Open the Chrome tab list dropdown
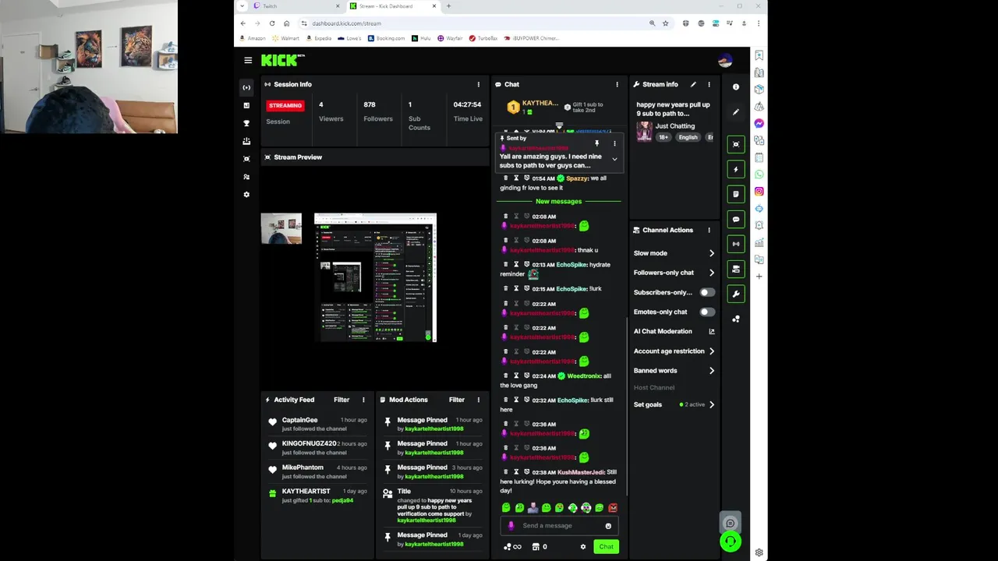 pos(242,6)
